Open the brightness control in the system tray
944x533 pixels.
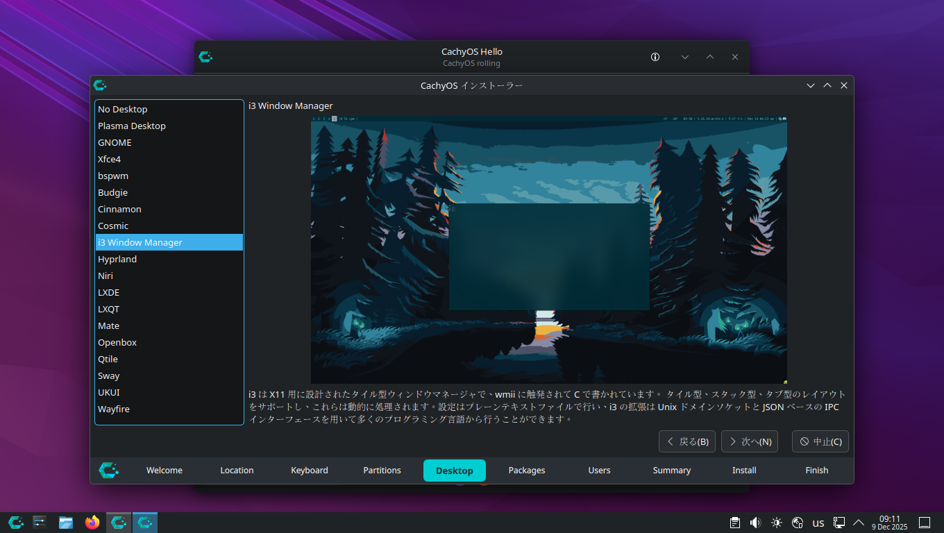pos(776,523)
